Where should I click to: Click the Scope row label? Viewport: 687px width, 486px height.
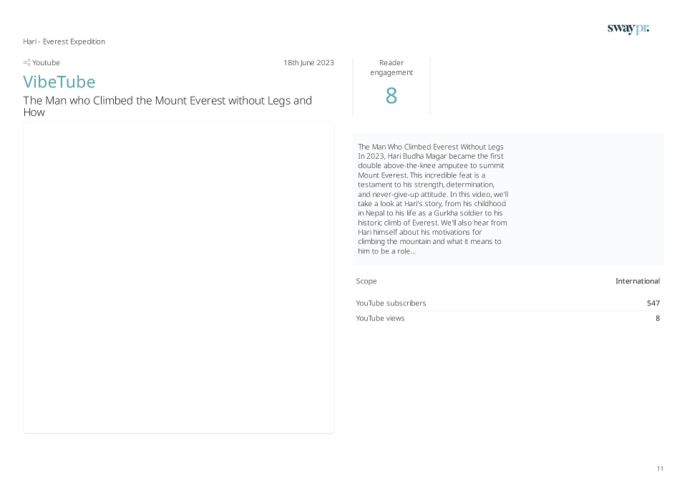tap(366, 281)
